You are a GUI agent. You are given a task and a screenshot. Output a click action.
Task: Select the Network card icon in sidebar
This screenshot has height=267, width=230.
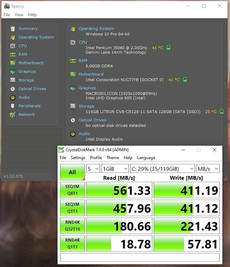click(x=13, y=114)
